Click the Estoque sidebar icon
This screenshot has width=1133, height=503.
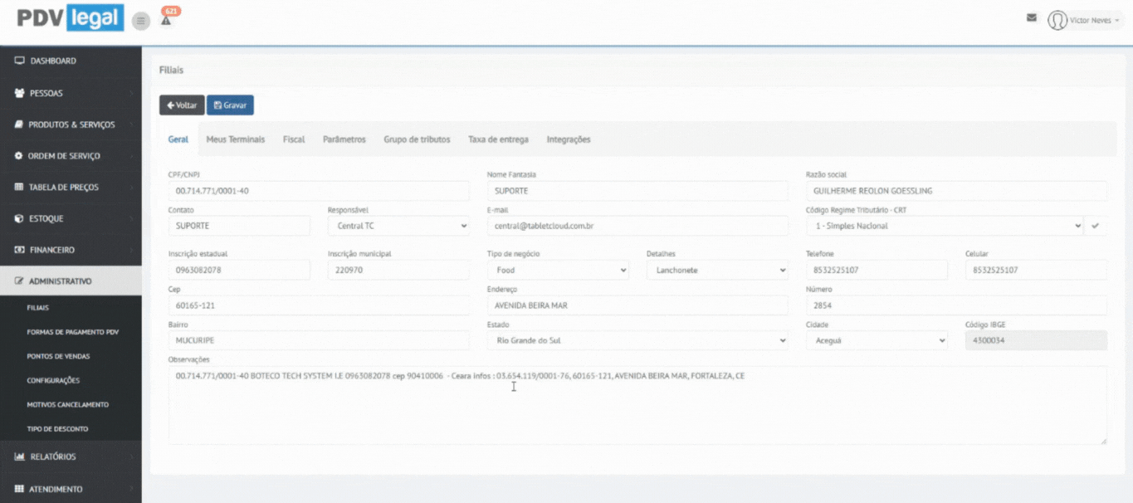tap(19, 218)
